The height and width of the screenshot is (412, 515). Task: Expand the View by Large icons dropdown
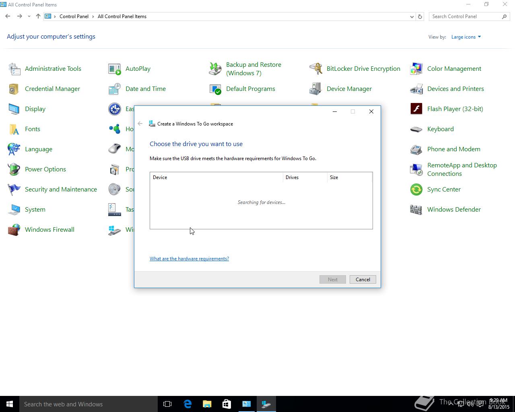466,37
